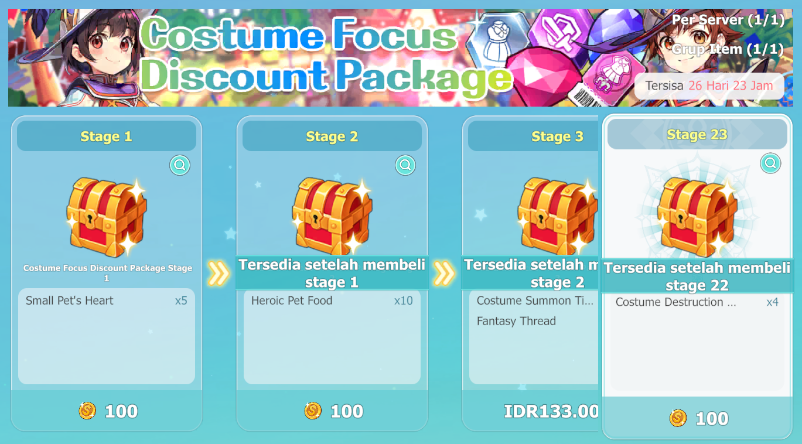Screen dimensions: 802x444
Task: Select the Stage 23 header
Action: [x=697, y=134]
